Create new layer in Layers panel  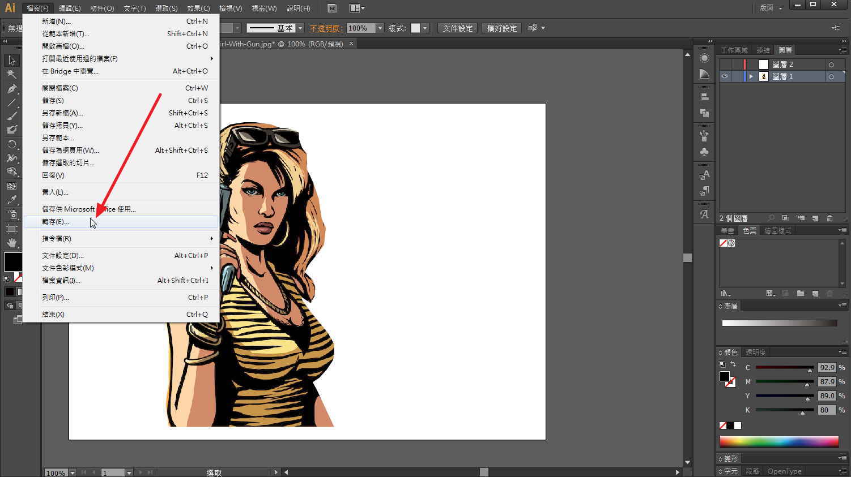point(815,218)
